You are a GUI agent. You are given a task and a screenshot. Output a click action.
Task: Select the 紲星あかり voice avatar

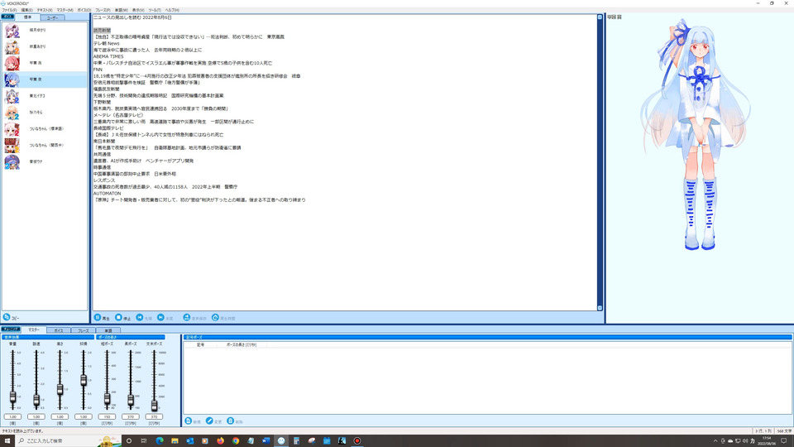click(x=12, y=47)
